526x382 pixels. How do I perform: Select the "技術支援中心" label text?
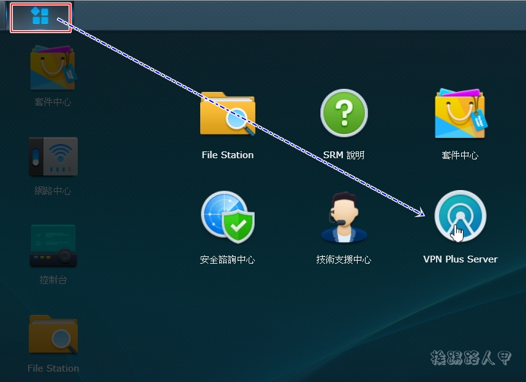(x=344, y=260)
